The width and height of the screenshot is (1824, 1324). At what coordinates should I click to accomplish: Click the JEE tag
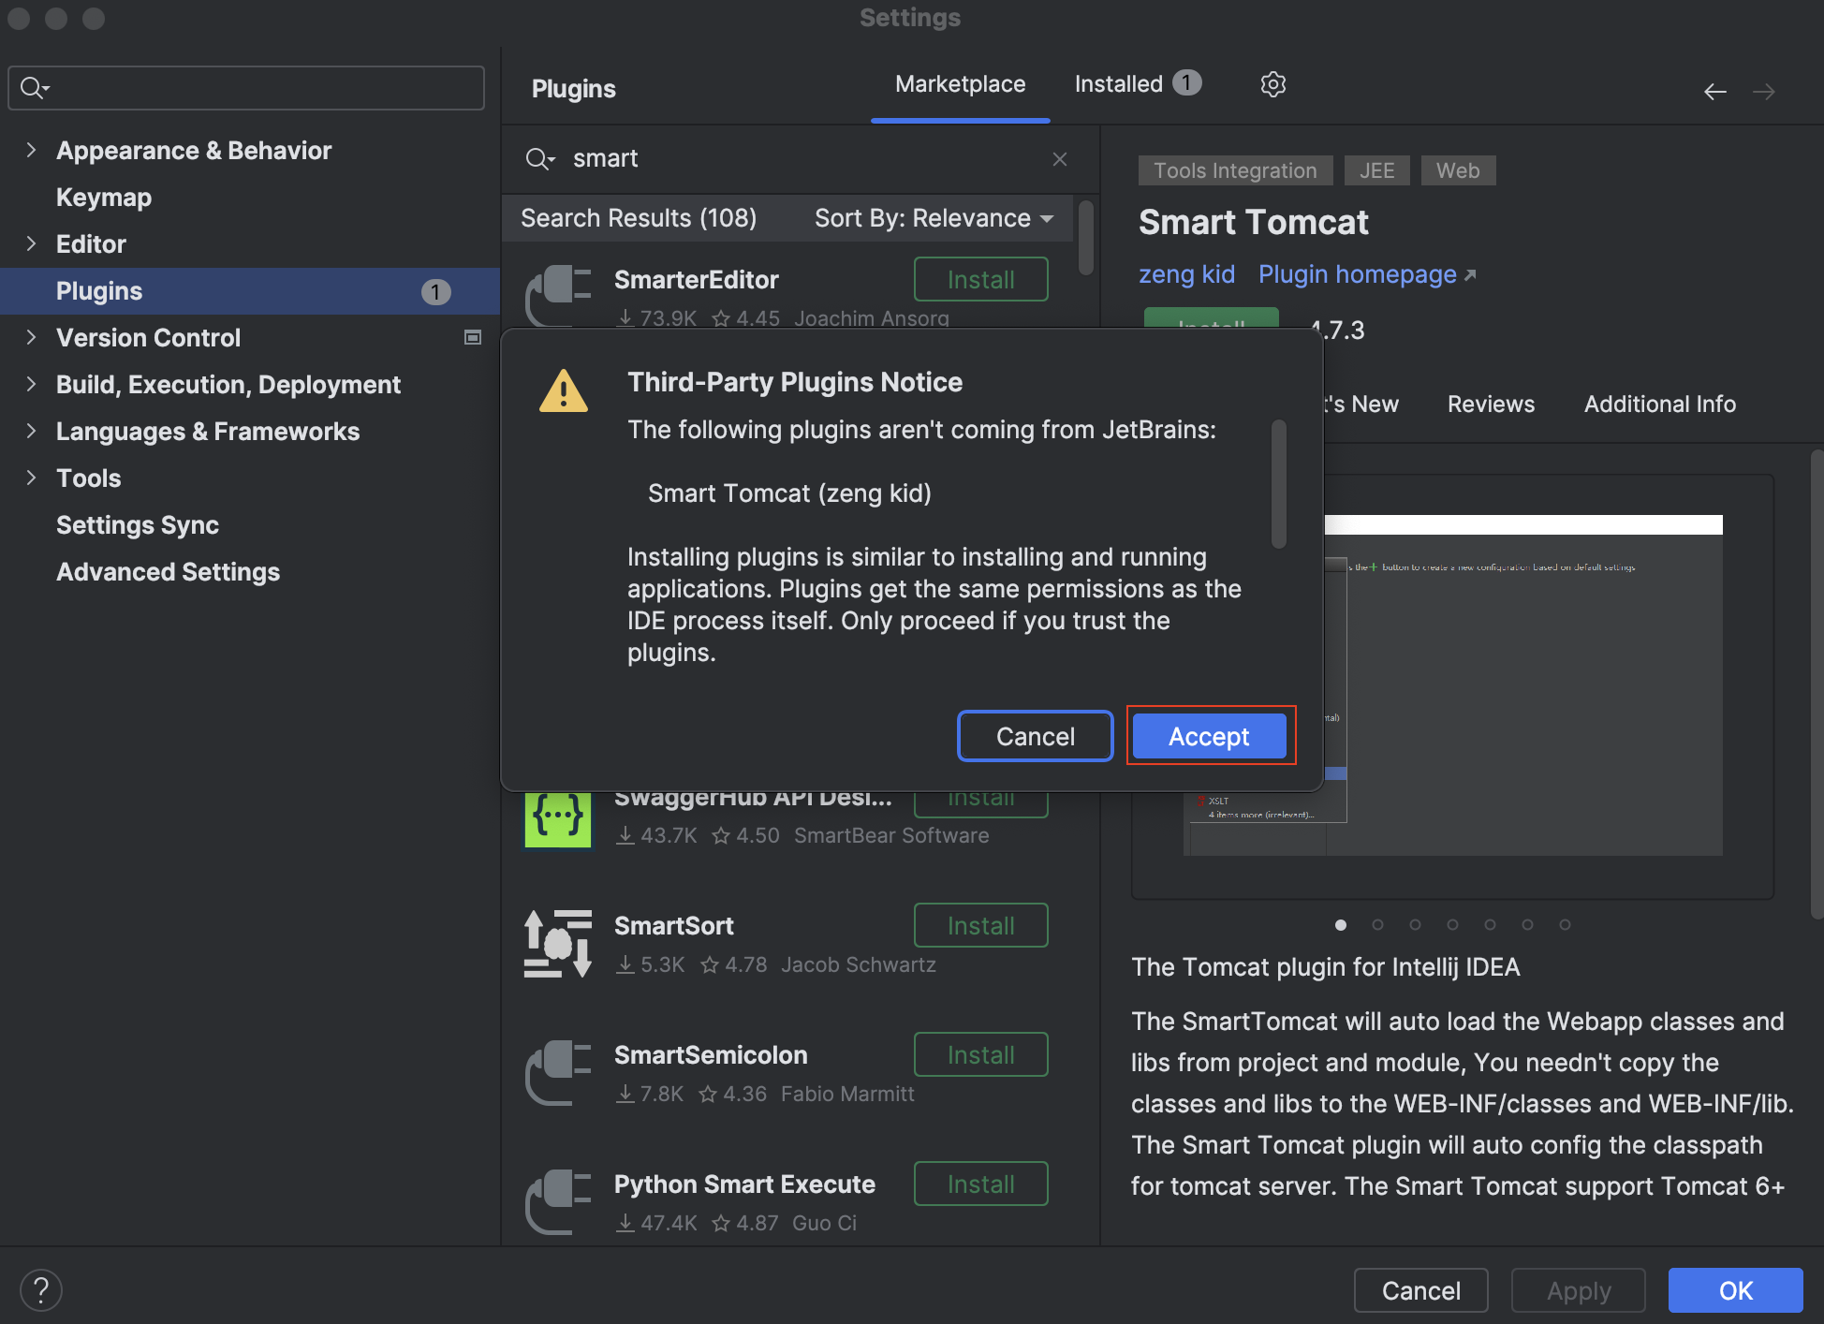pyautogui.click(x=1376, y=170)
